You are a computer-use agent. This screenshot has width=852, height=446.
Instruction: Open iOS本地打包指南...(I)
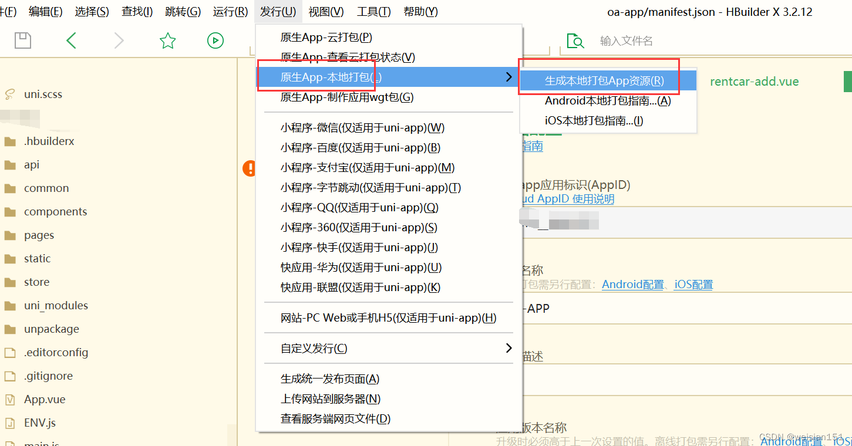608,121
